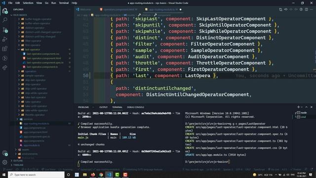
Task: Click 'distinctuntilchanged' path string in editor
Action: (163, 88)
